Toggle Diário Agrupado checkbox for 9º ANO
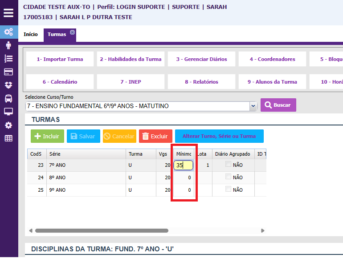Viewport: 343px width, 258px height. tap(228, 189)
